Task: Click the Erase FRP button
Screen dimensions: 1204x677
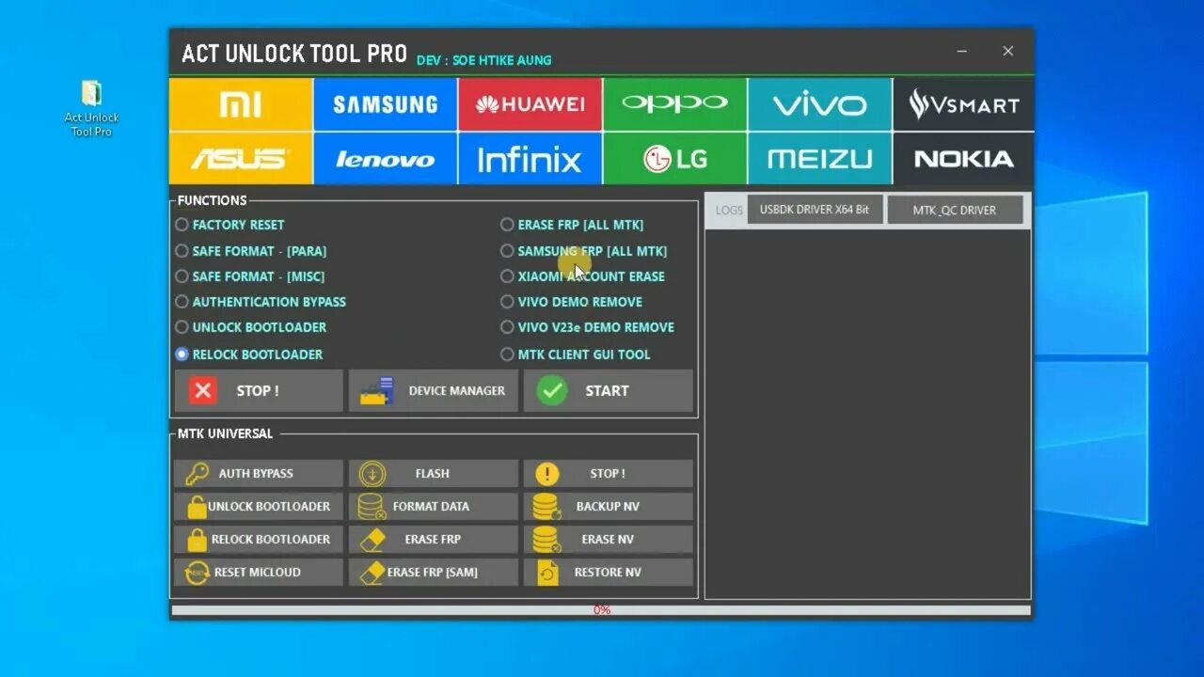Action: [434, 539]
